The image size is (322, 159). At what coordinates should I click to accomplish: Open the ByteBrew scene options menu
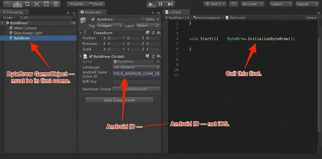point(73,23)
